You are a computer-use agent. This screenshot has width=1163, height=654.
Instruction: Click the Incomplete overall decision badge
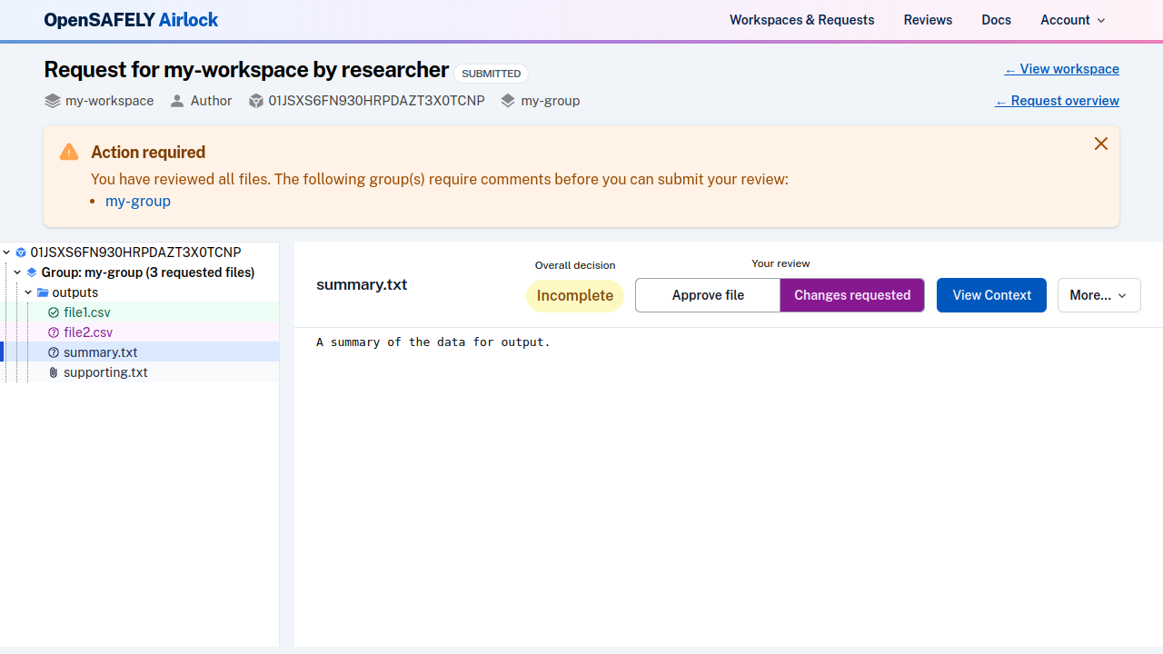pyautogui.click(x=574, y=295)
